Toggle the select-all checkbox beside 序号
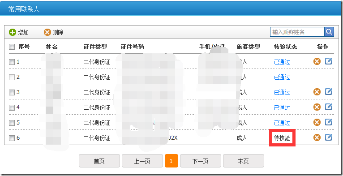Viewport: 343px width, 176px height. (12, 47)
